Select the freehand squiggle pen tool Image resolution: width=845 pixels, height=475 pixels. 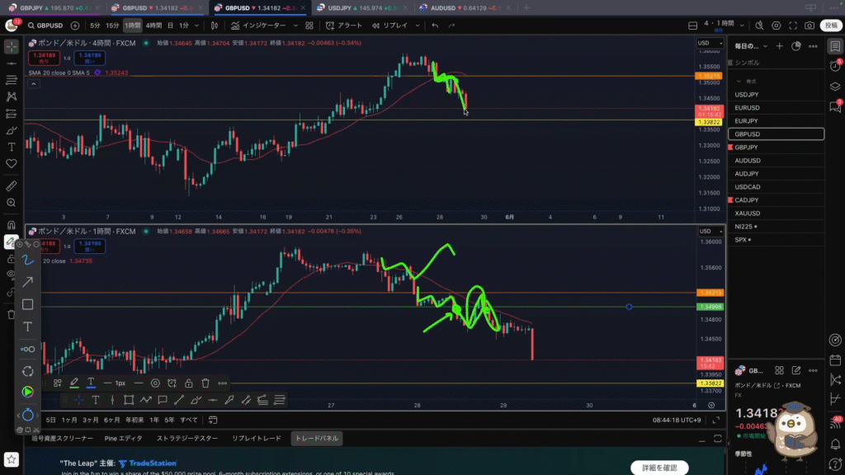click(27, 260)
